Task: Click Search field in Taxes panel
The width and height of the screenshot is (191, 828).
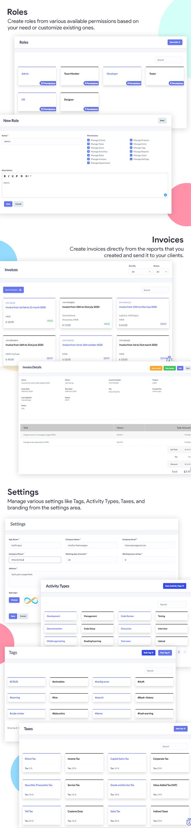Action: 174,746
